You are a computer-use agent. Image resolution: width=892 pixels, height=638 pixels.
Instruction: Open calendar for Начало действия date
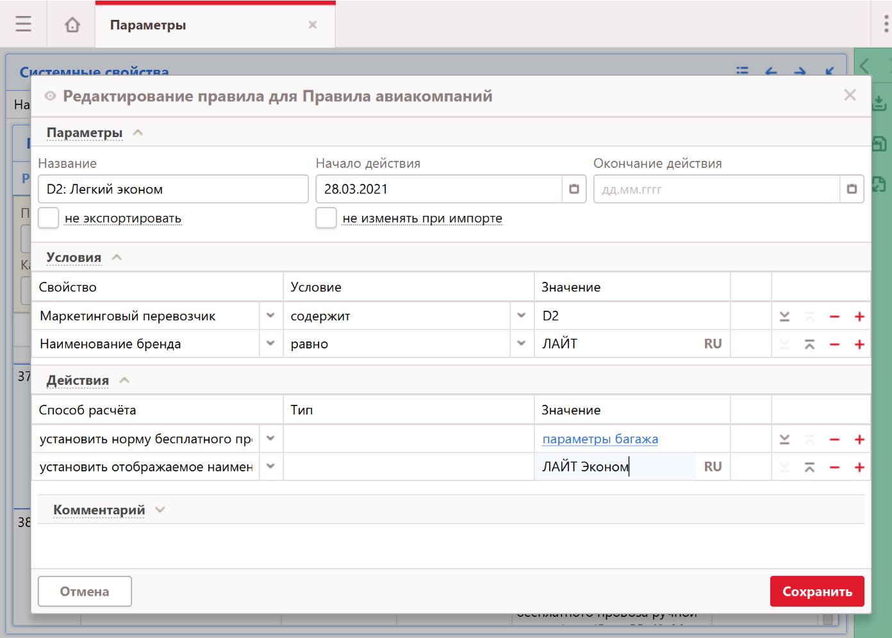point(574,189)
